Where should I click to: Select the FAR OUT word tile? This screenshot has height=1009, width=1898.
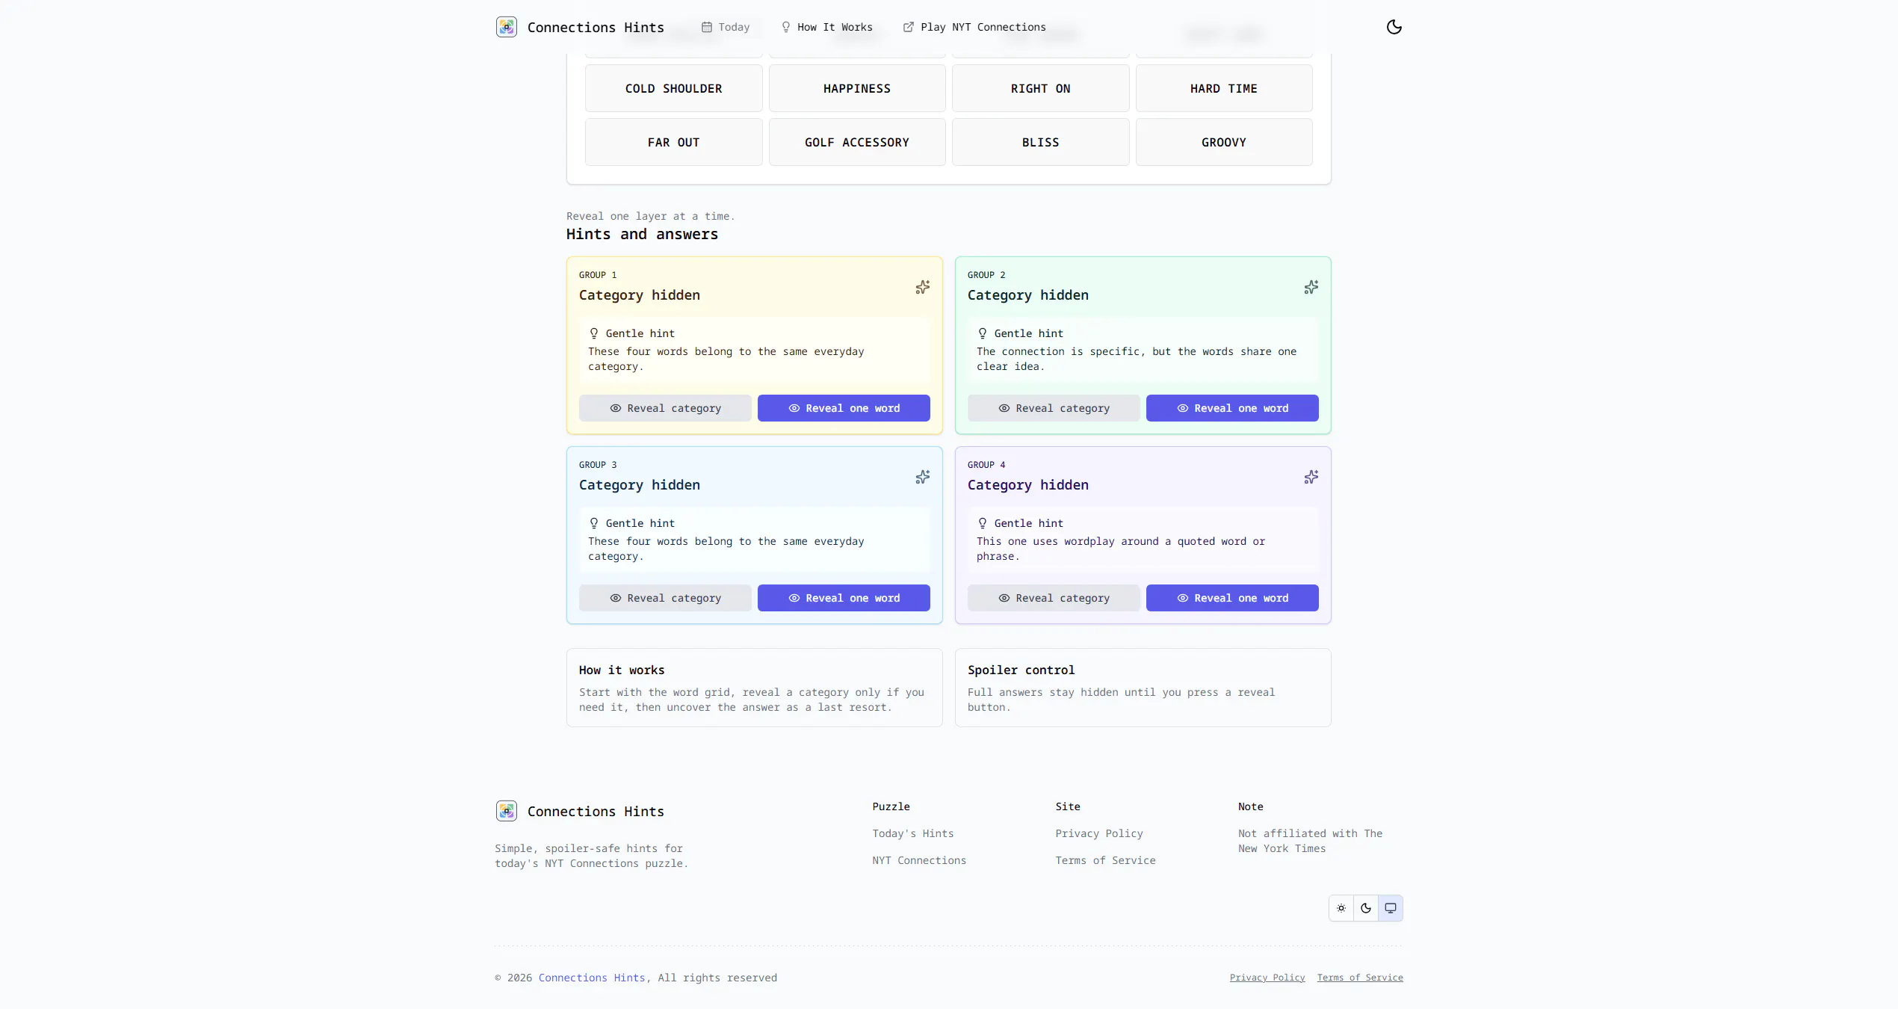click(x=673, y=142)
